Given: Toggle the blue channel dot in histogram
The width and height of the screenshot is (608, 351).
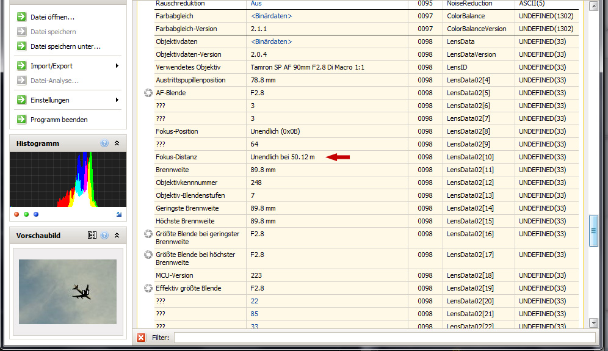Looking at the screenshot, I should [35, 214].
